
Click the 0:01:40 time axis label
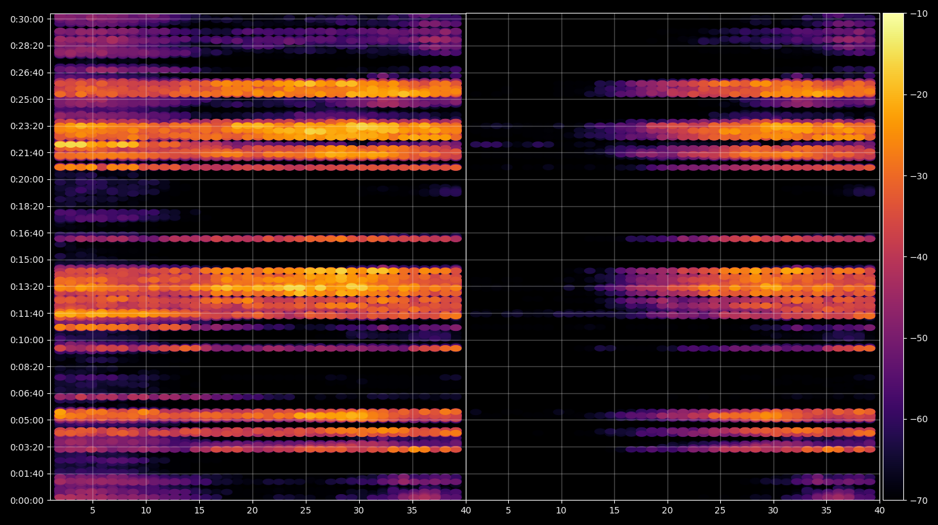(x=27, y=474)
